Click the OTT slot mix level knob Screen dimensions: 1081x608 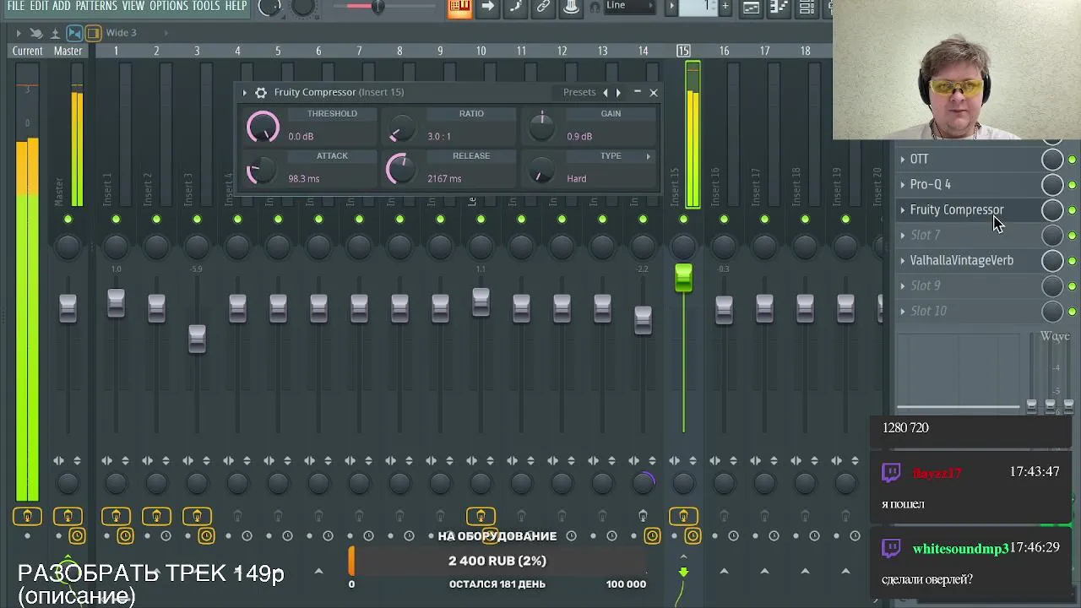coord(1052,159)
